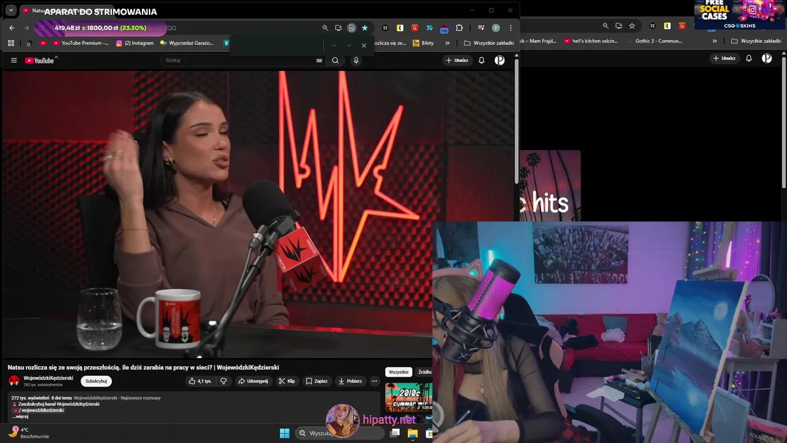This screenshot has height=443, width=787.
Task: Download the video with Pobierz
Action: [350, 381]
